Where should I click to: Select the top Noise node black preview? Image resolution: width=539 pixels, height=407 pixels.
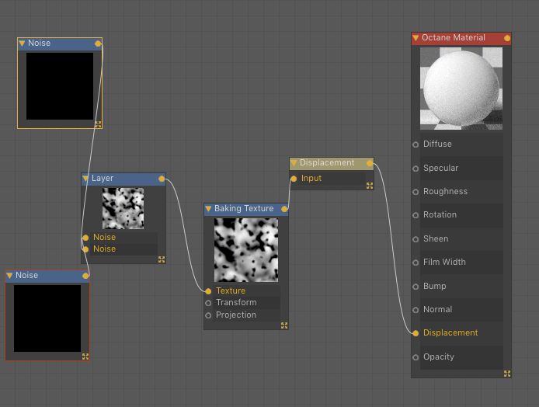point(60,86)
